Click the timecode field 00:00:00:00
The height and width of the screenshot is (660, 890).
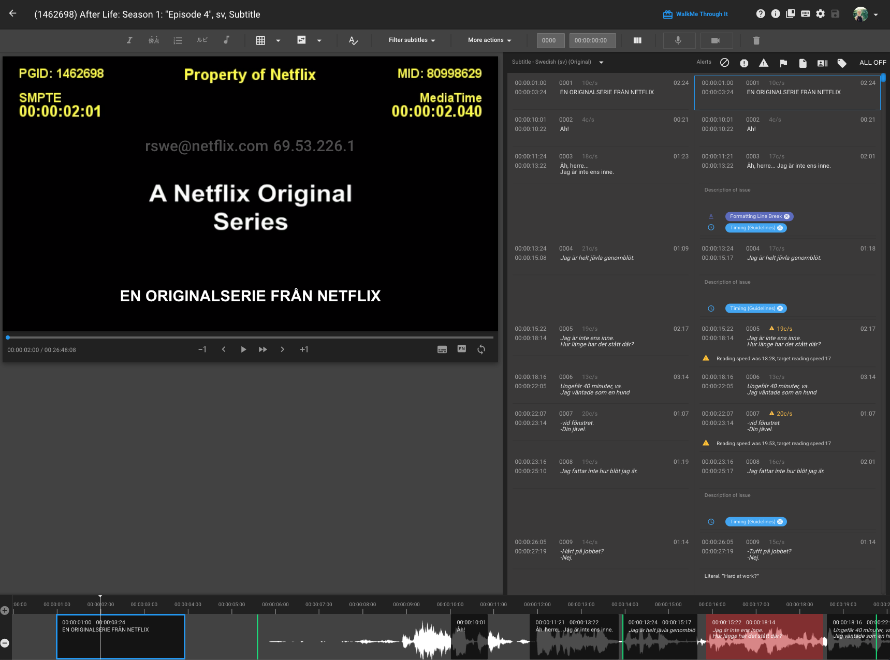pyautogui.click(x=592, y=40)
